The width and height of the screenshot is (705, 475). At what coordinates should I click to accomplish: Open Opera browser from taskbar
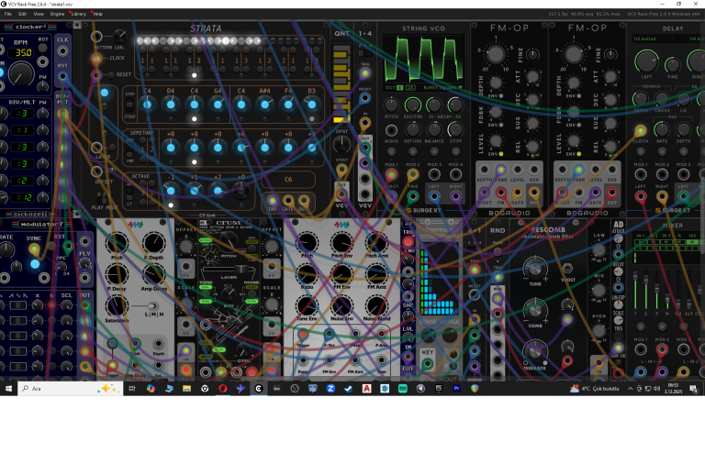click(x=222, y=389)
